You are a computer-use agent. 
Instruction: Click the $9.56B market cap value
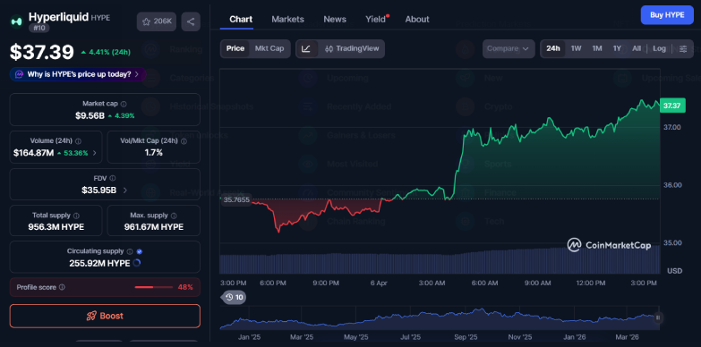90,115
